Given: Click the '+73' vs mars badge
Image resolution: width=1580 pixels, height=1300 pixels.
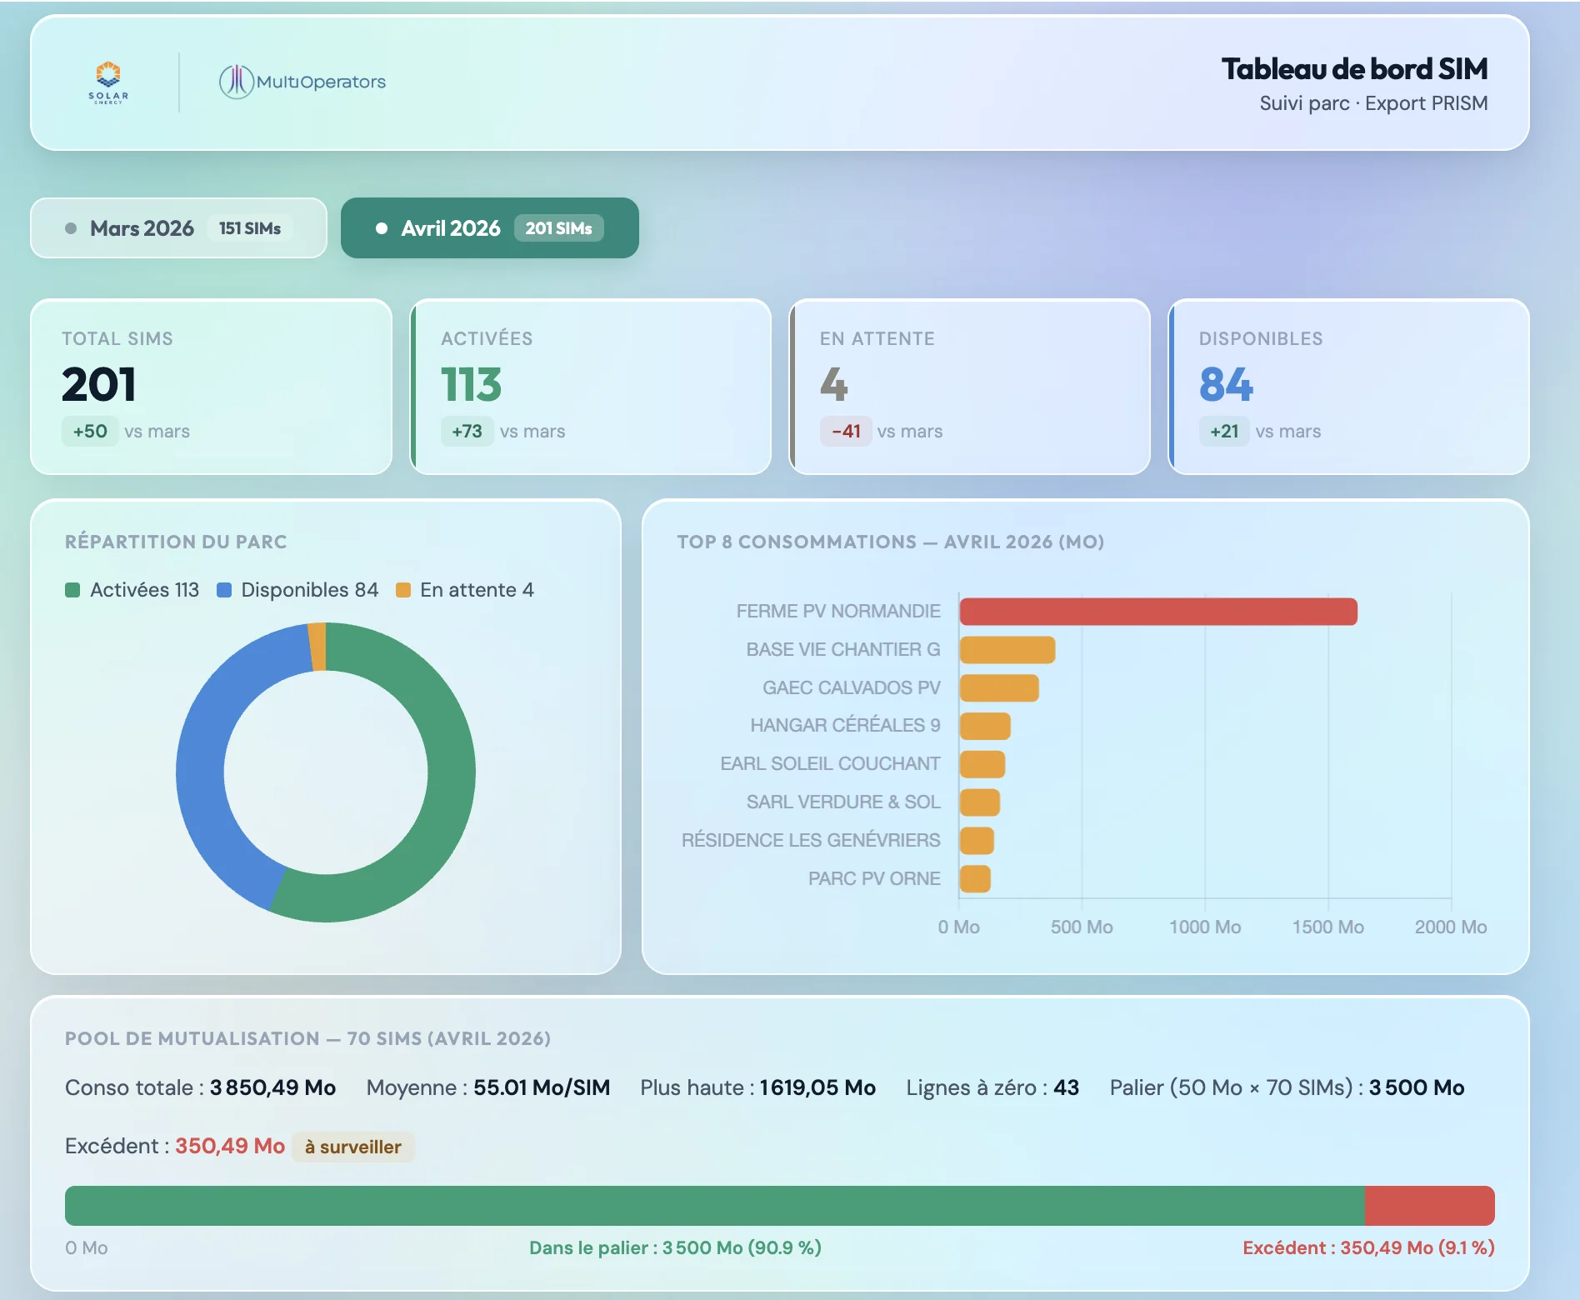Looking at the screenshot, I should click(467, 432).
